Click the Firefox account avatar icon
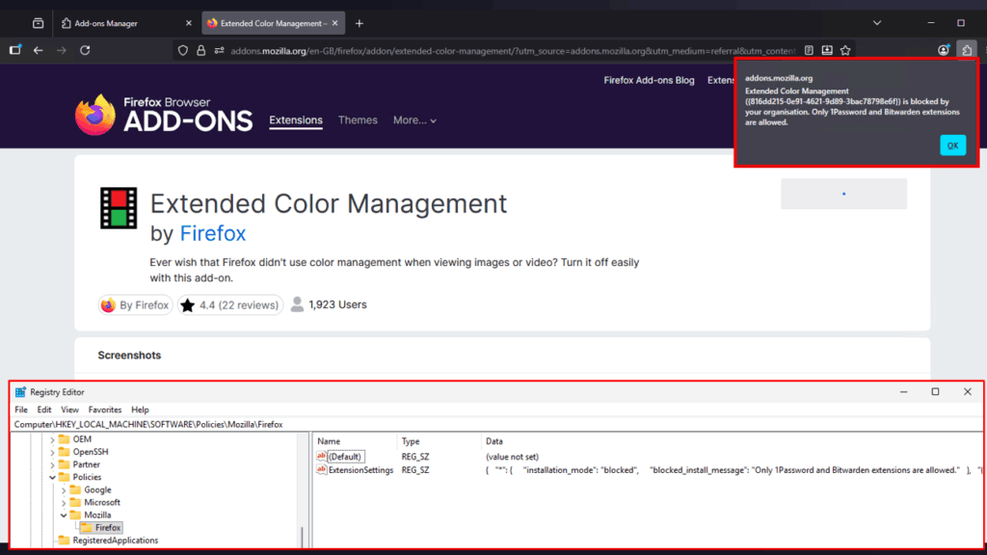 pos(944,50)
